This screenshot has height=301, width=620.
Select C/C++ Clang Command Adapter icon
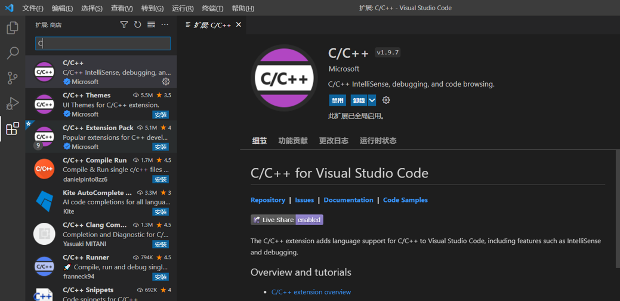[x=44, y=234]
